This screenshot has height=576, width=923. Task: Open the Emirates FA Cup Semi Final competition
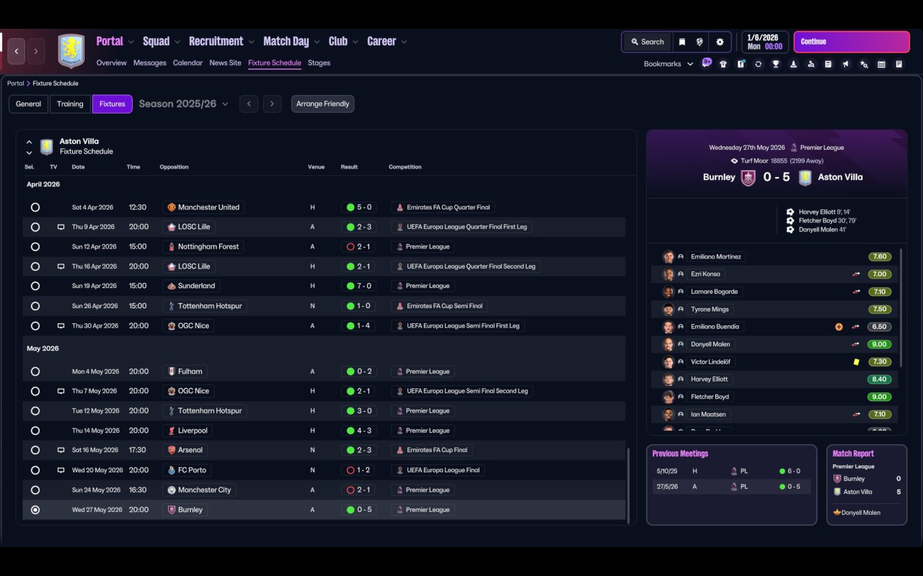coord(439,306)
